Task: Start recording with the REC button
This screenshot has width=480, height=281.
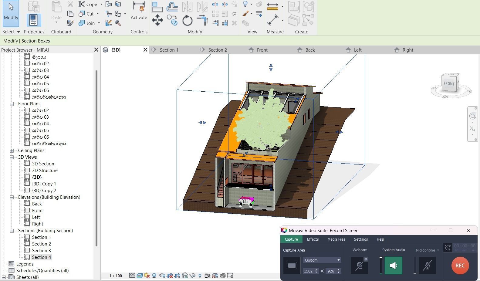Action: click(460, 266)
